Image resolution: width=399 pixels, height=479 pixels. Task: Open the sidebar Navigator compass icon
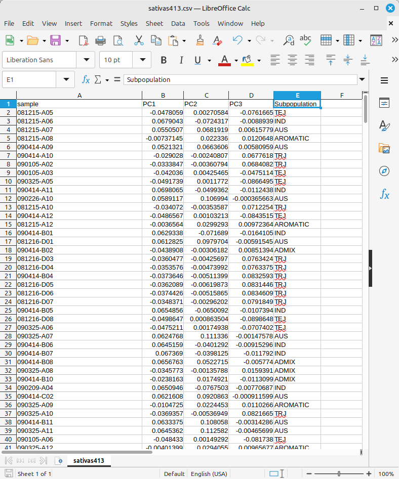pyautogui.click(x=384, y=171)
